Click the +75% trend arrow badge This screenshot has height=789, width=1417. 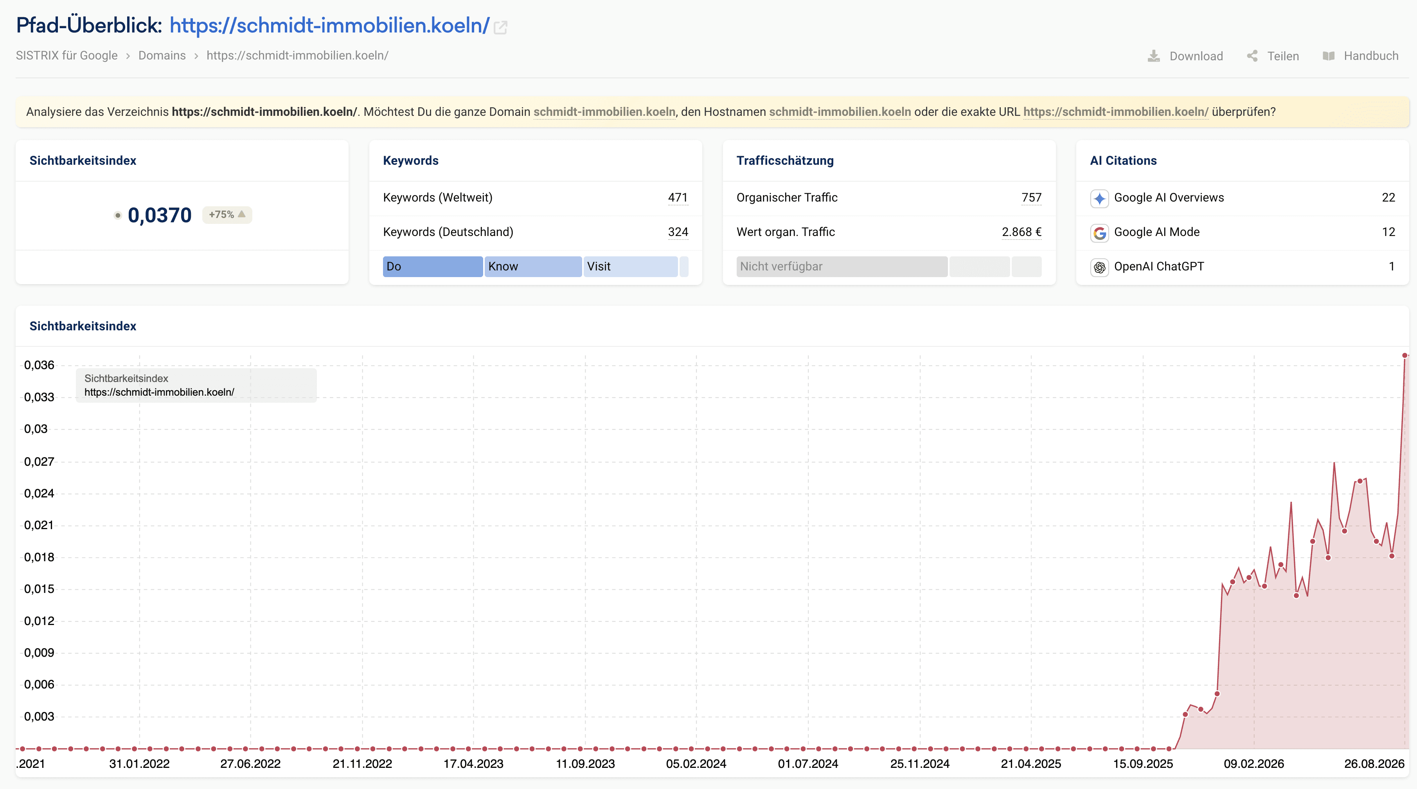point(227,214)
